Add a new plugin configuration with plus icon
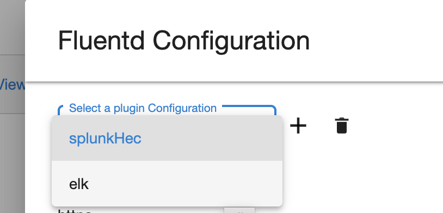The image size is (443, 213). click(x=298, y=126)
